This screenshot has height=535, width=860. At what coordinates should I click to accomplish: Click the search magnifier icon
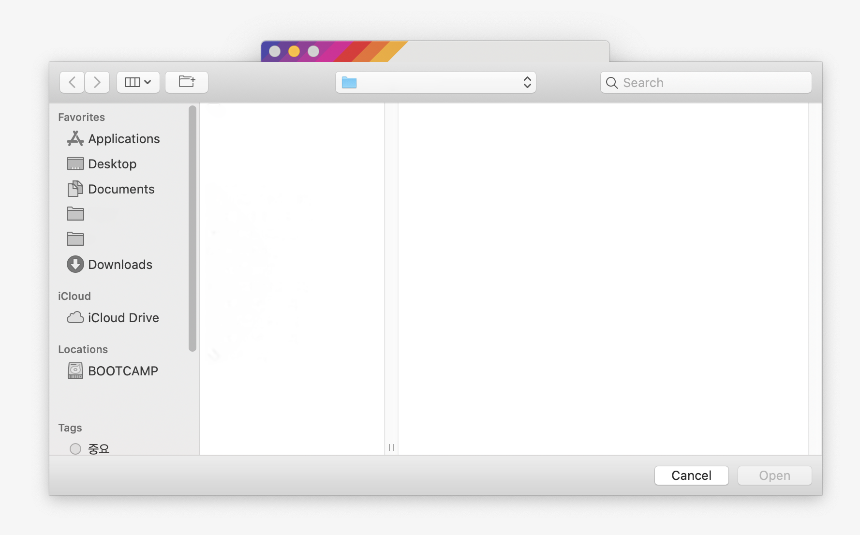(611, 83)
